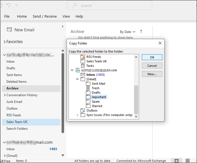Click 'Connected to: Microsoft Exchange' status text
This screenshot has height=163, width=197.
[x=141, y=161]
